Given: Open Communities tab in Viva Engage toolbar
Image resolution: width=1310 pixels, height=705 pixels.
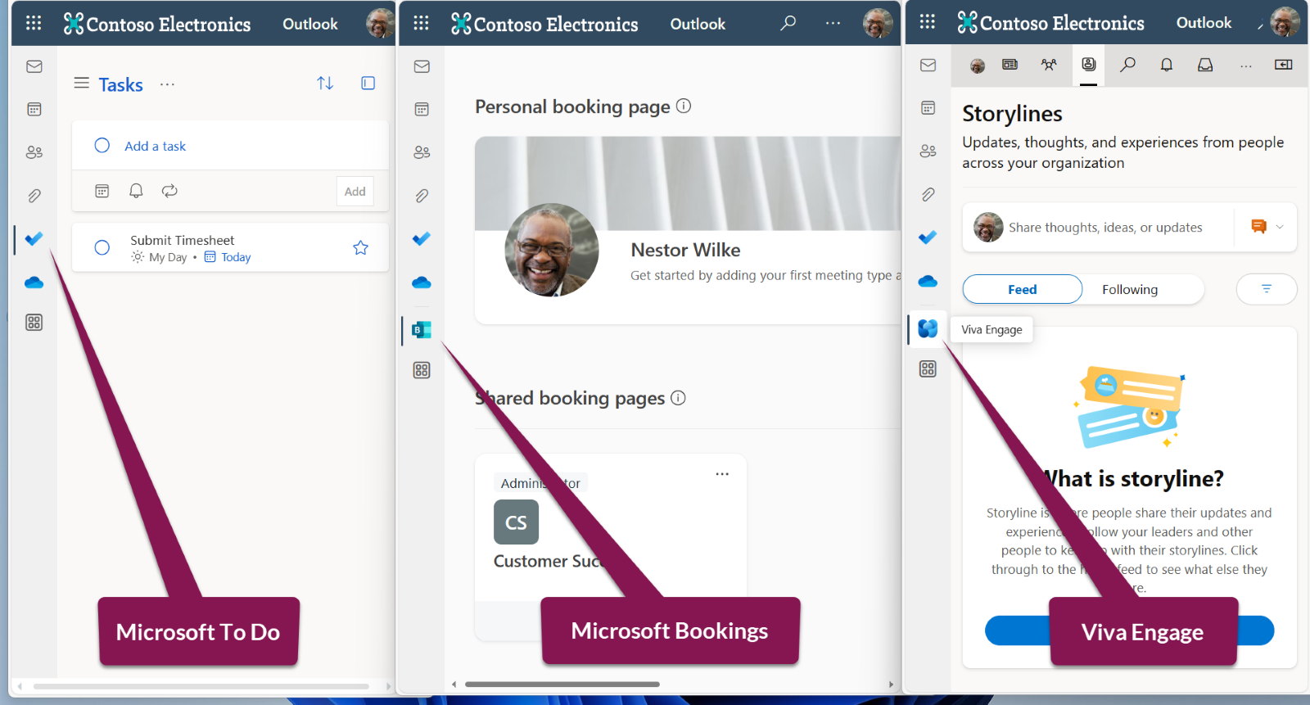Looking at the screenshot, I should pos(1049,64).
